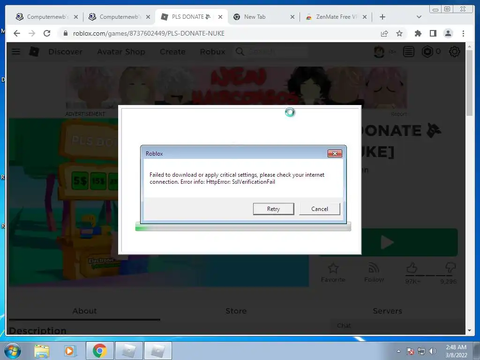
Task: Open a new browser tab
Action: (382, 17)
